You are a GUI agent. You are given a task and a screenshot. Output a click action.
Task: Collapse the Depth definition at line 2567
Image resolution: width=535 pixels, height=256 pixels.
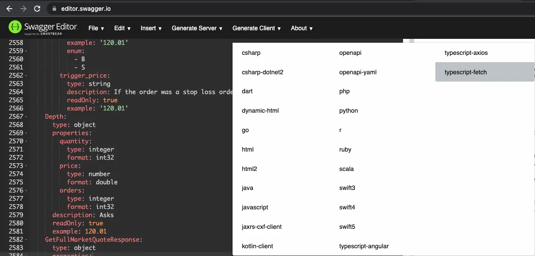tap(27, 117)
